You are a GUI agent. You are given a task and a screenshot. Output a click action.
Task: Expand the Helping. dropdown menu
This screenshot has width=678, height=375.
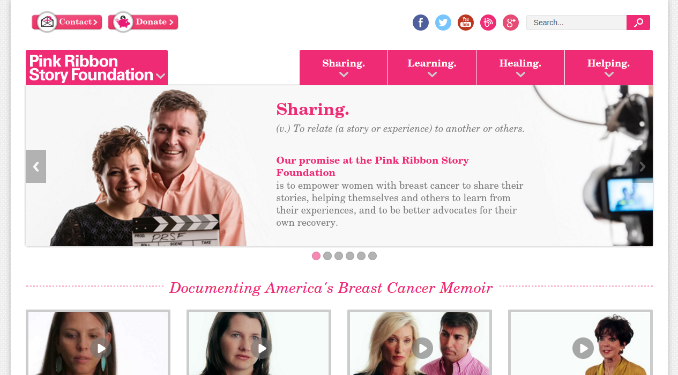pyautogui.click(x=609, y=68)
